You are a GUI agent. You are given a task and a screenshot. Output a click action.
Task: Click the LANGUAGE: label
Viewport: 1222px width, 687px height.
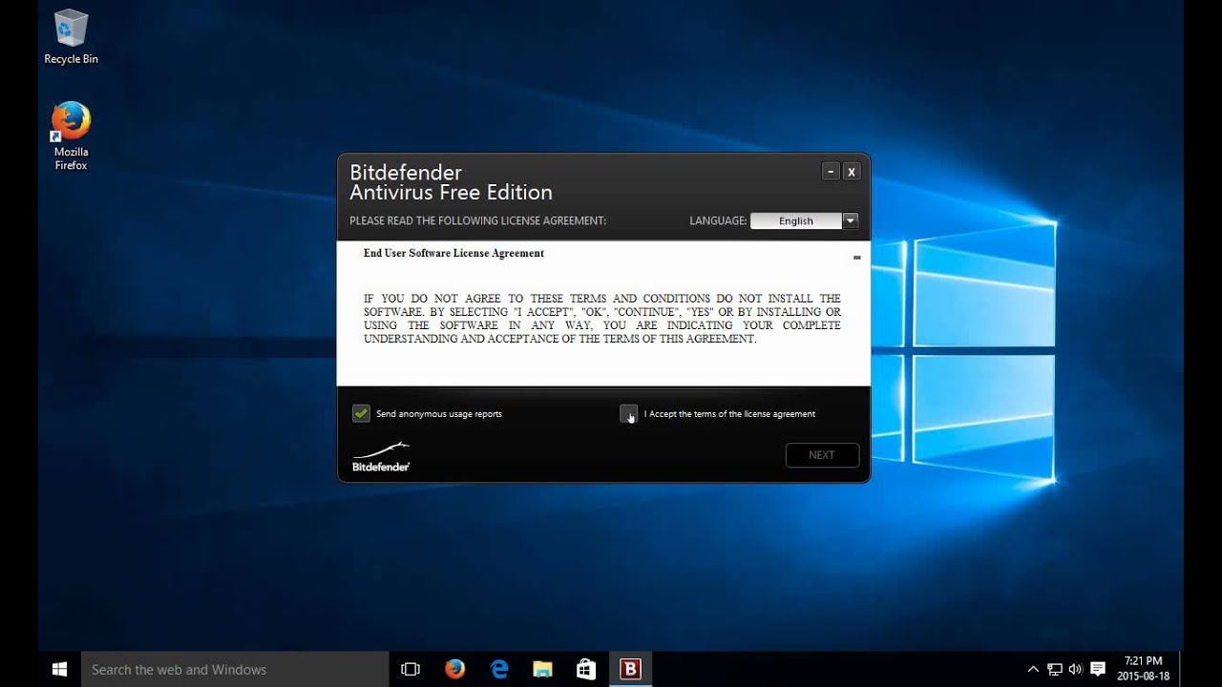coord(718,220)
